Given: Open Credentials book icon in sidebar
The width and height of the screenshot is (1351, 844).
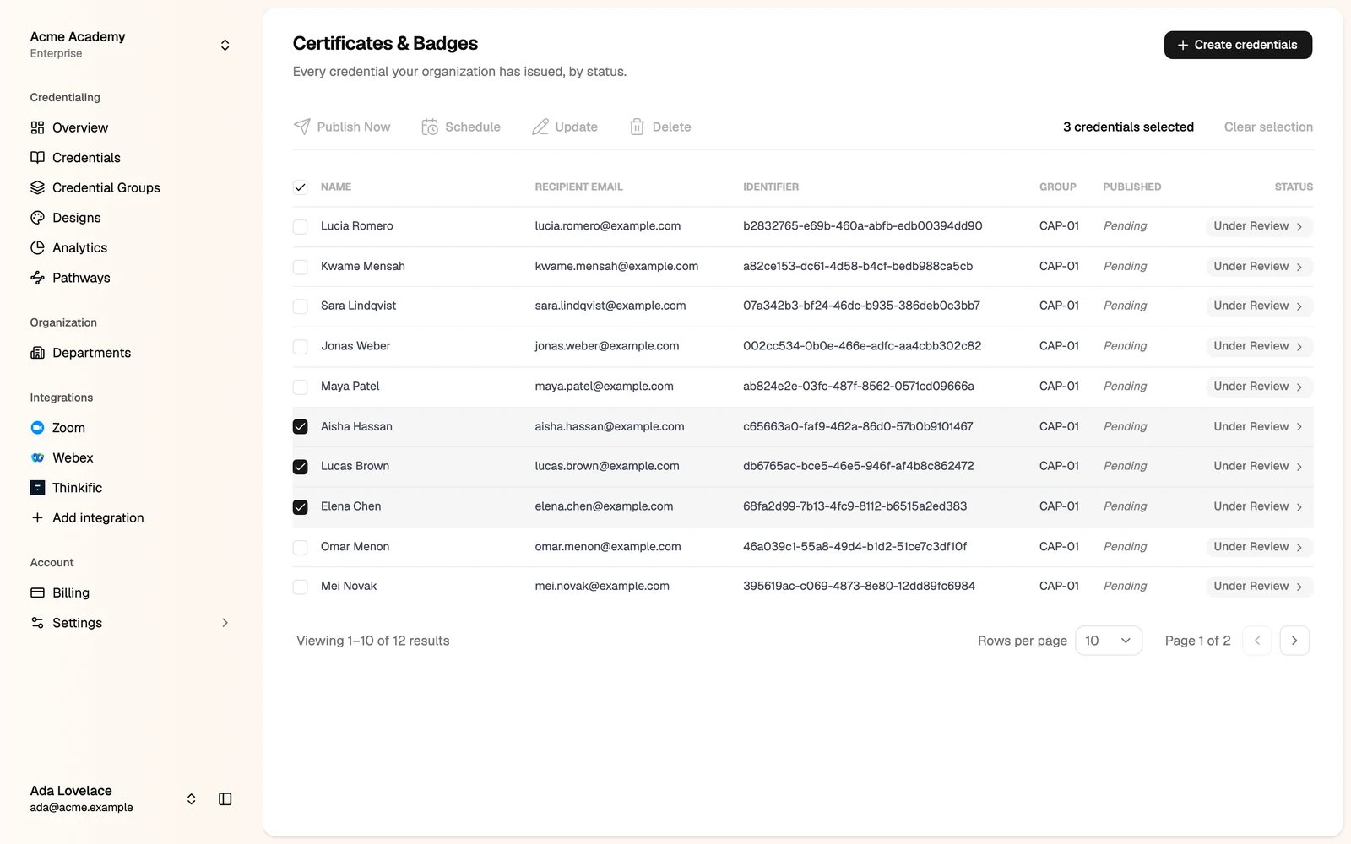Looking at the screenshot, I should [x=37, y=158].
